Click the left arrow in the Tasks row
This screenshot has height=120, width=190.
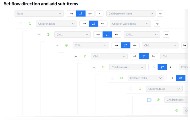pyautogui.click(x=90, y=14)
